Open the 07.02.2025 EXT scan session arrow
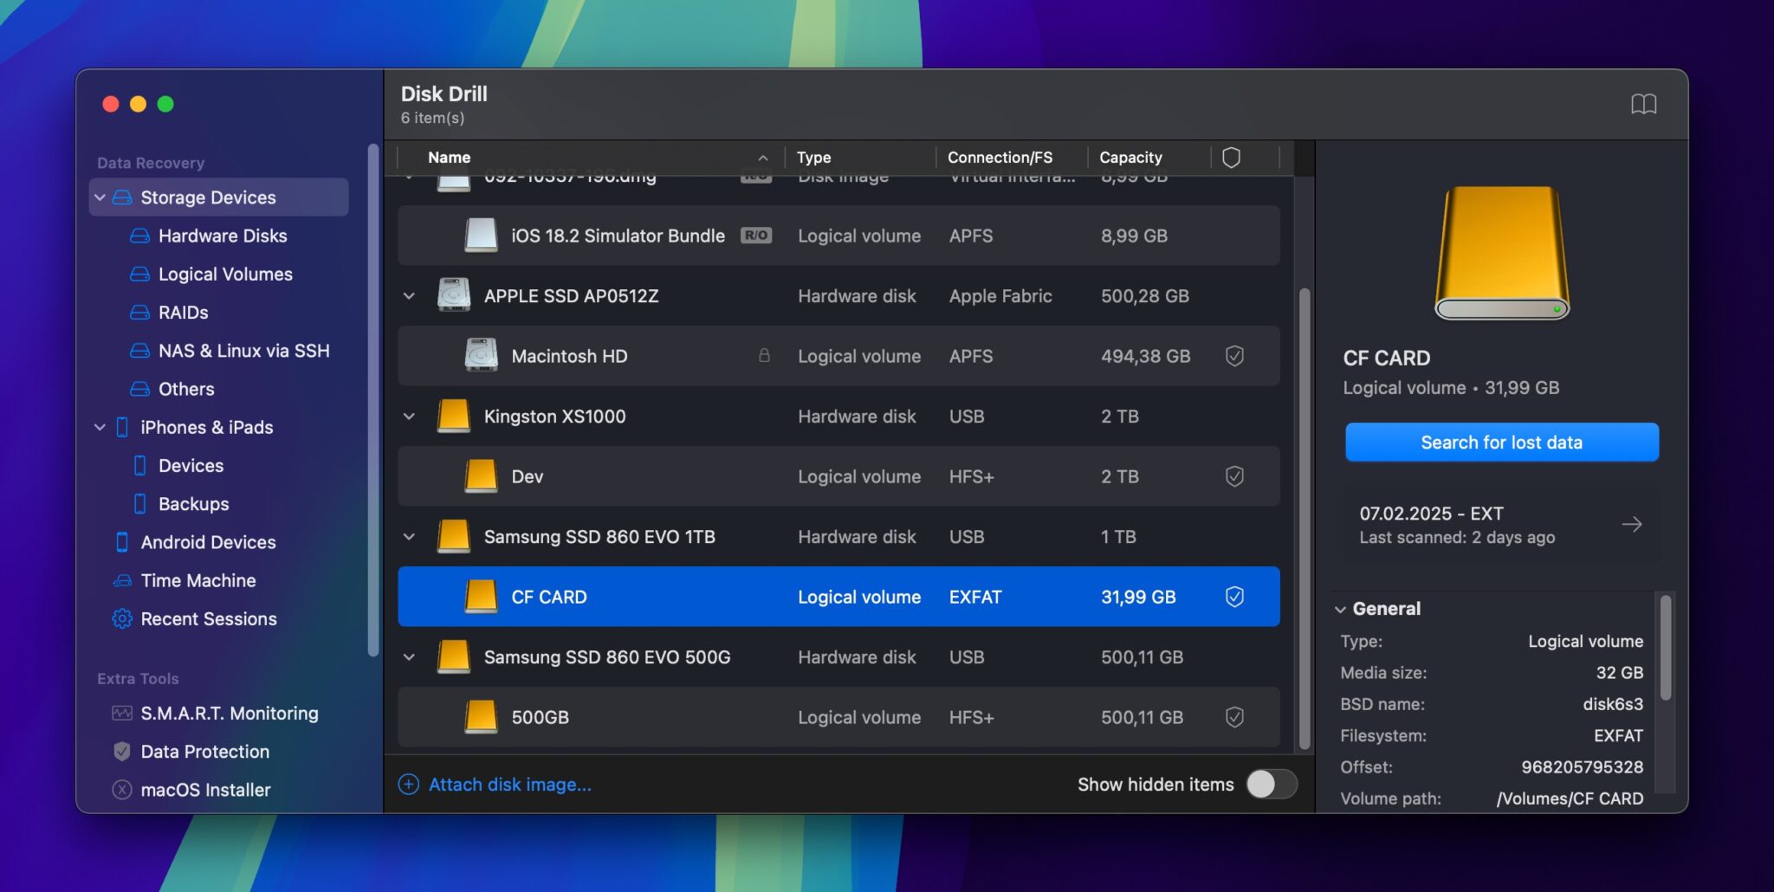This screenshot has width=1774, height=892. (1632, 523)
